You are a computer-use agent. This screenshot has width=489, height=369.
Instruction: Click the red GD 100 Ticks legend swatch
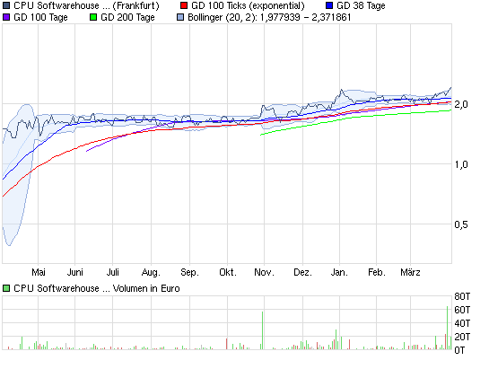click(x=184, y=5)
